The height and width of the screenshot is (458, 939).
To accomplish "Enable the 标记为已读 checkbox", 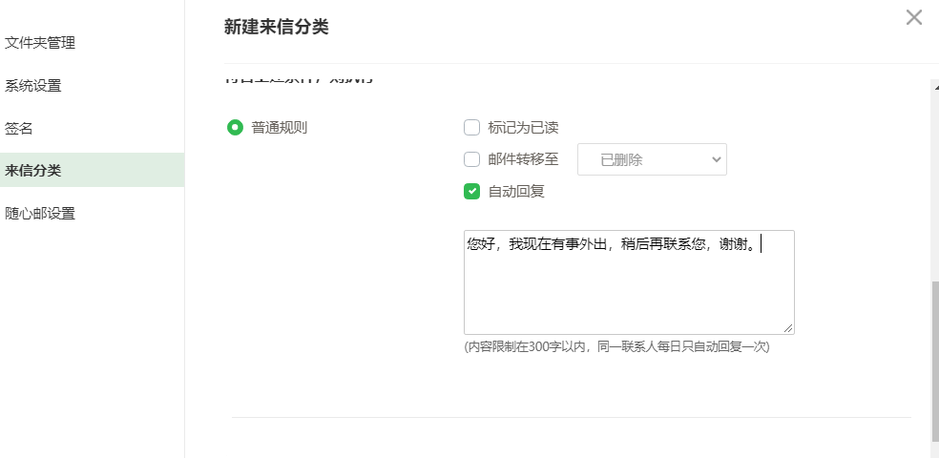I will 471,127.
